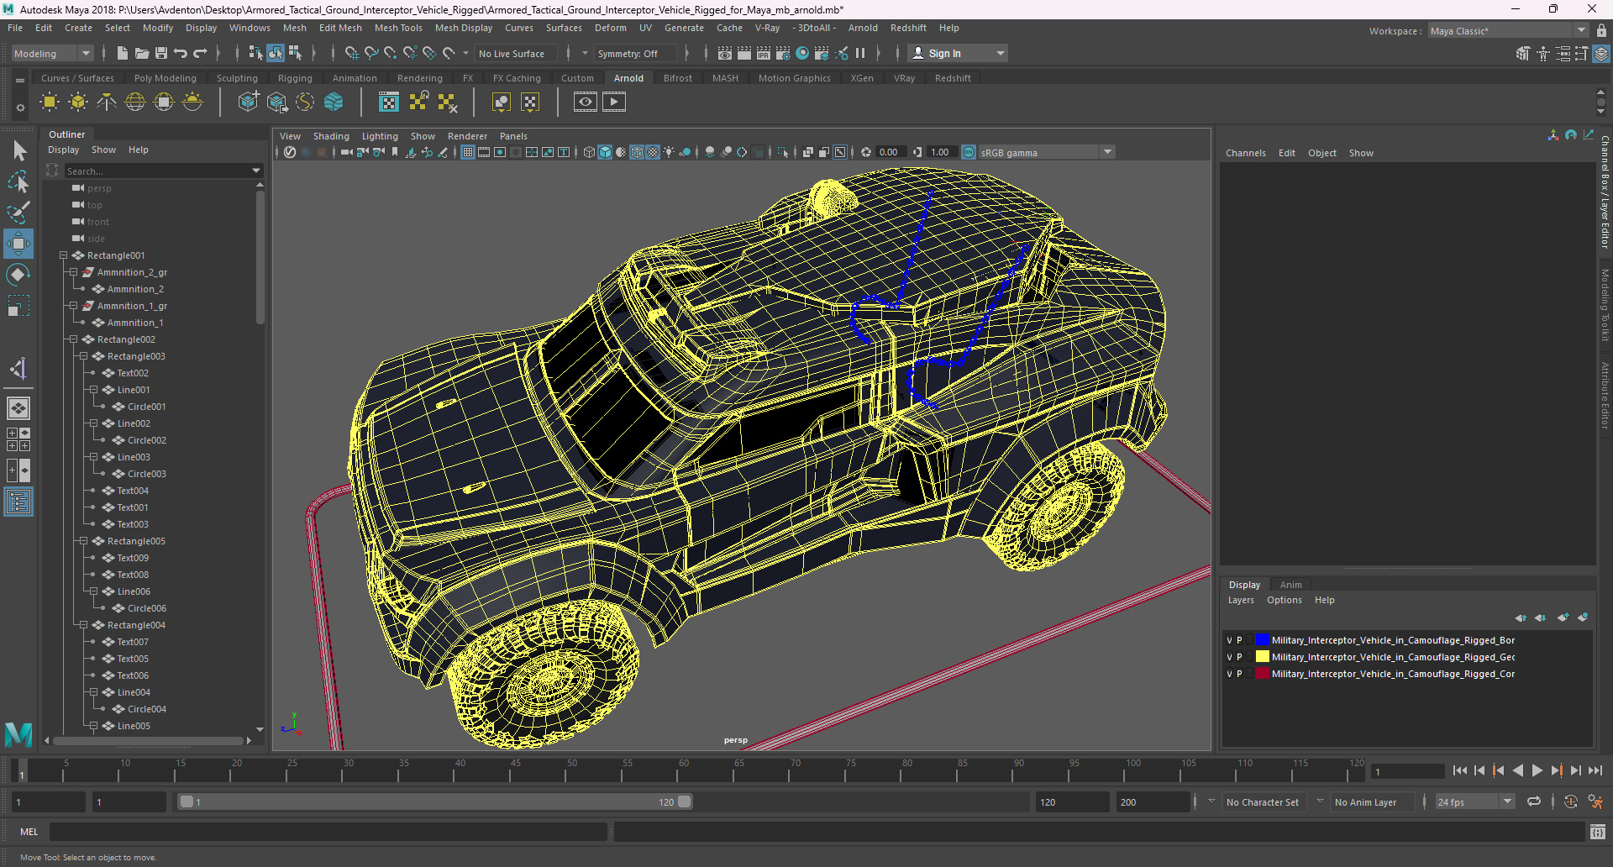Click the Arnold stand-in cube icon
Viewport: 1613px width, 867px height.
(249, 102)
